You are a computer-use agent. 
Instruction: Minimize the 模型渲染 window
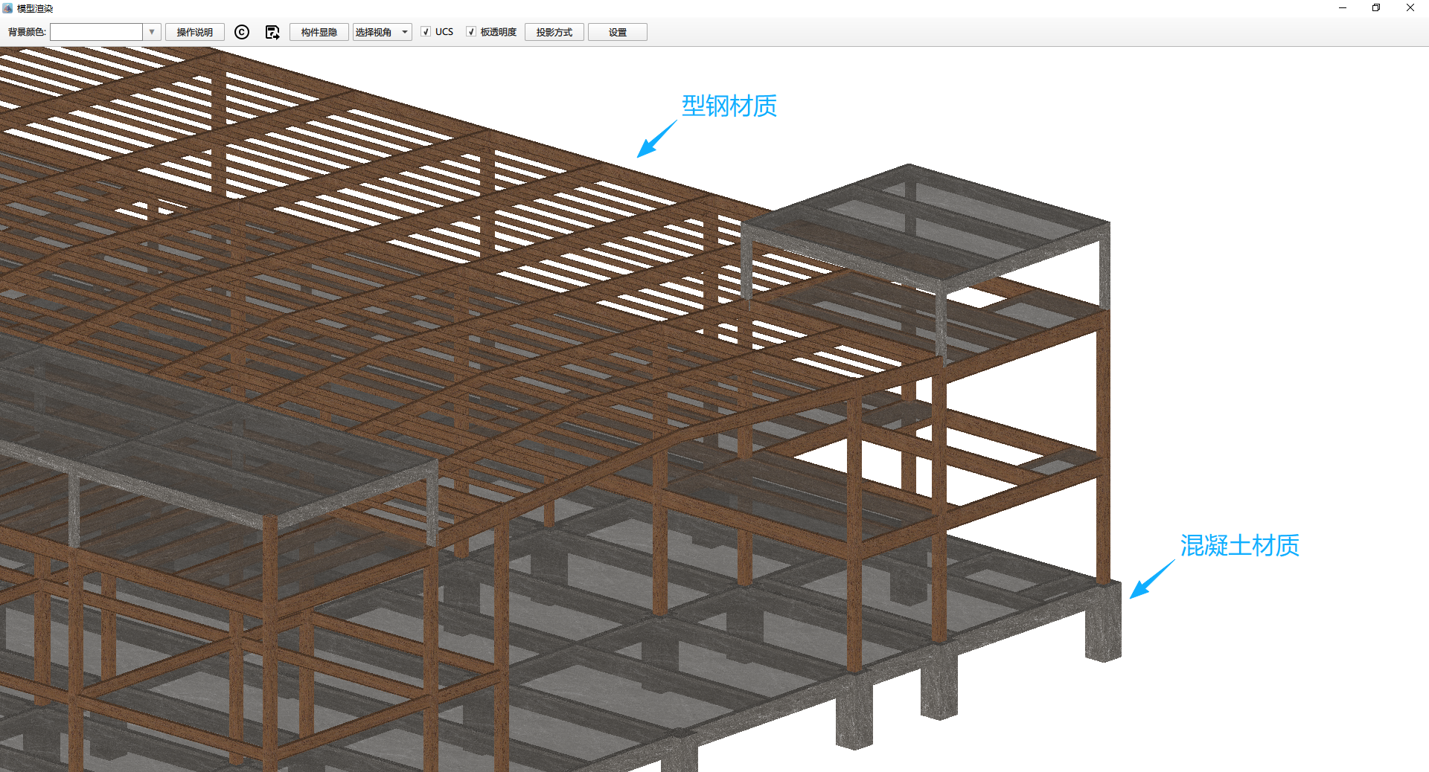(x=1343, y=8)
